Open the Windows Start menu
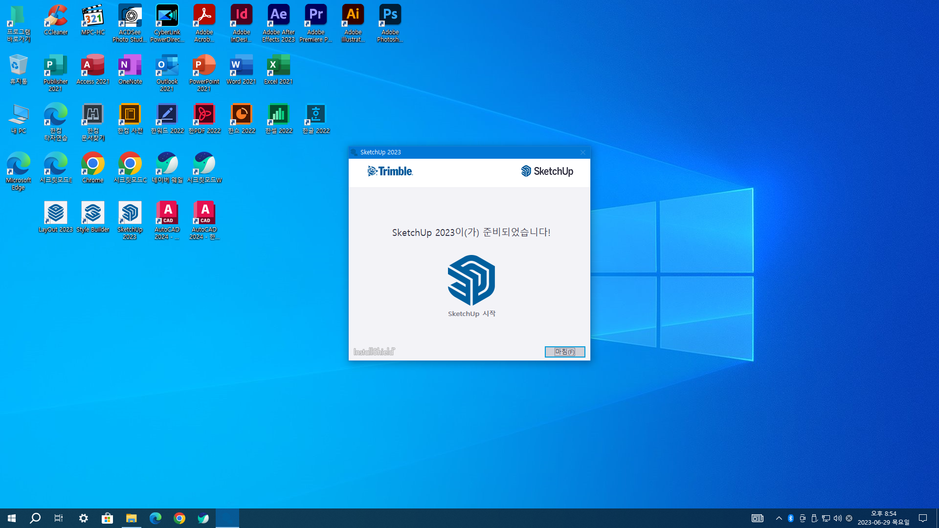The image size is (939, 528). 12,518
